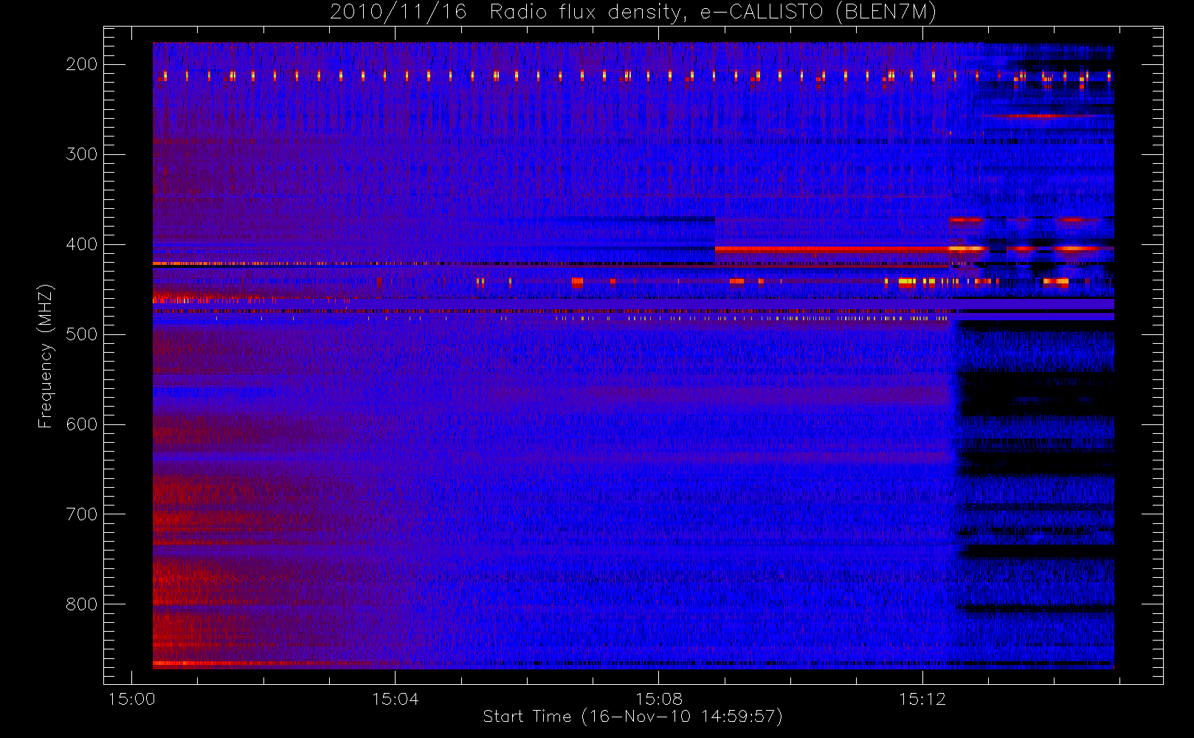Click the 15:08 time tick label
Viewport: 1194px width, 738px height.
click(659, 699)
